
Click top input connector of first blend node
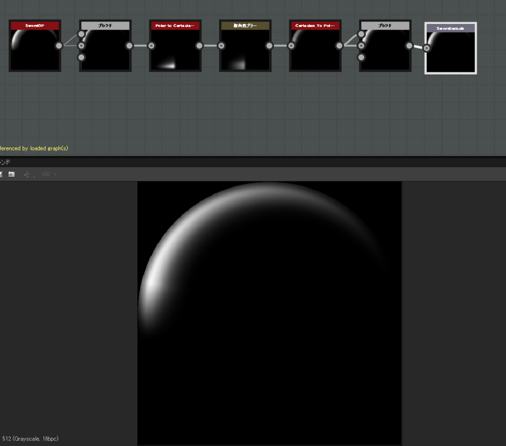82,34
